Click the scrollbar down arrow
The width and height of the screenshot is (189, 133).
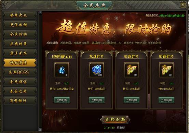[x=40, y=129]
